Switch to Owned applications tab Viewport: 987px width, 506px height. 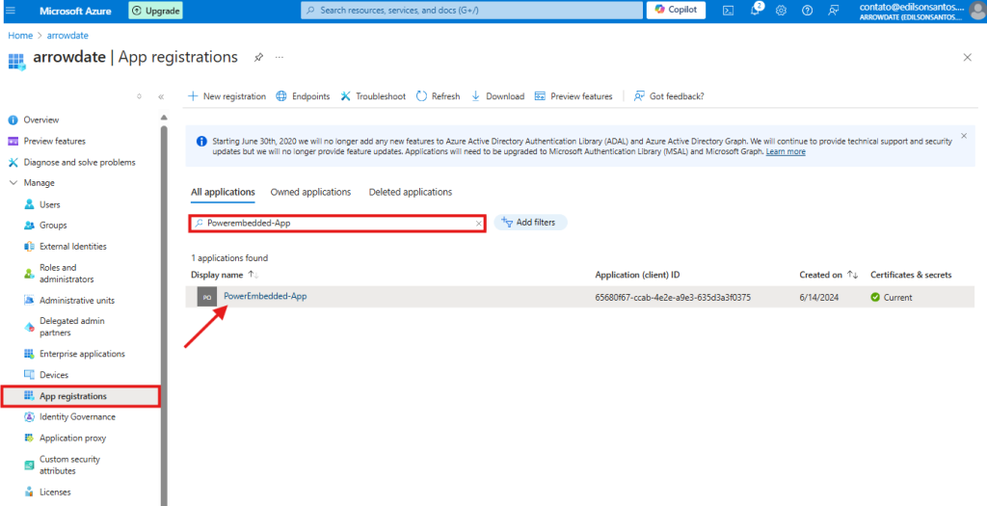tap(310, 192)
